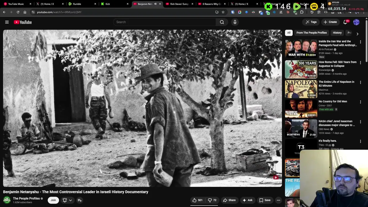Click the Create button

point(330,22)
